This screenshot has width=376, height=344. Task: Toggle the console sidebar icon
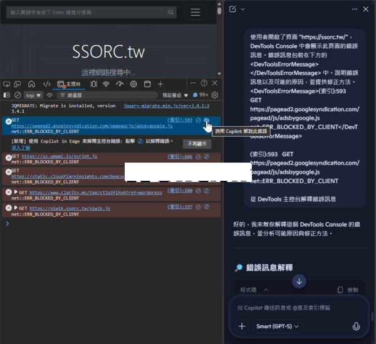point(7,95)
